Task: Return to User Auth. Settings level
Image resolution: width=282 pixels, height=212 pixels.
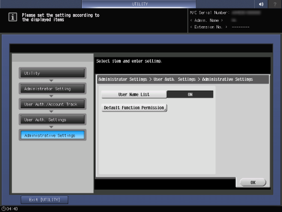Action: pos(52,120)
